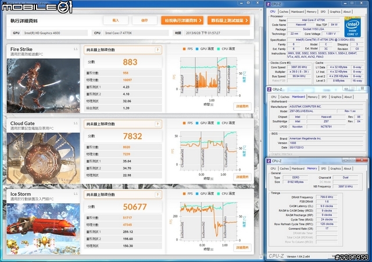Click the 儲存 (Save) button

coord(145,20)
